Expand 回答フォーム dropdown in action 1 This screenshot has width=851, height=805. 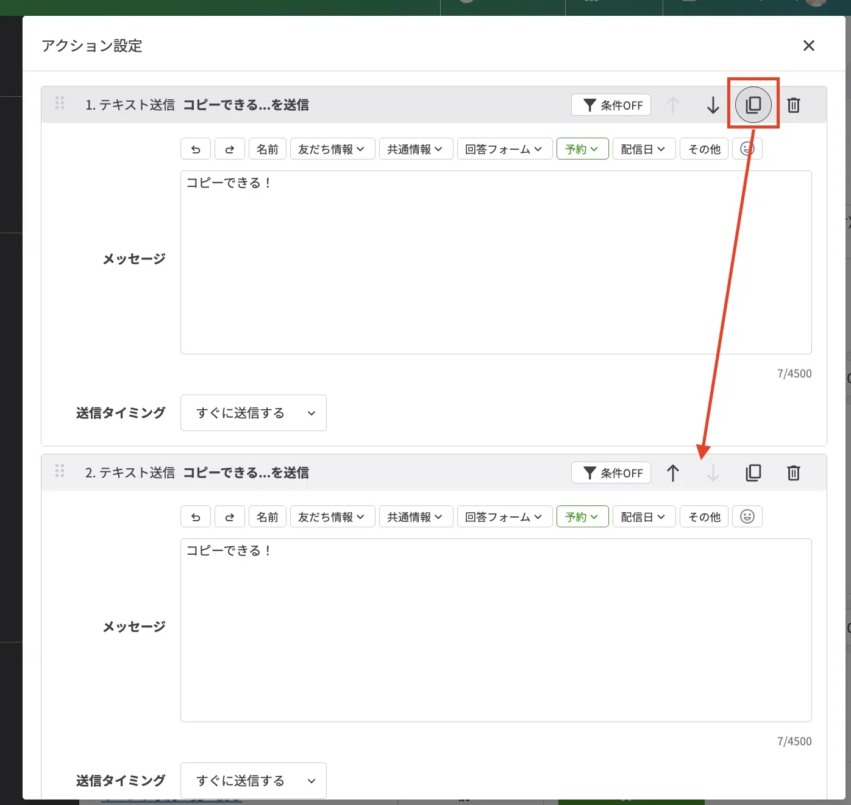[x=505, y=149]
